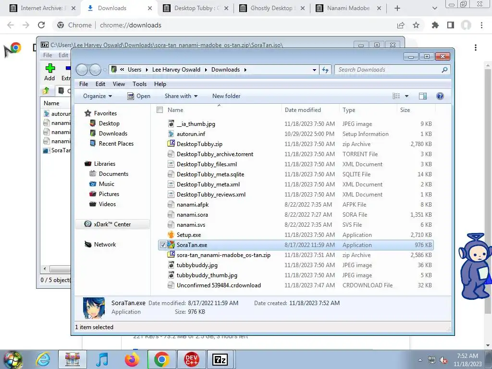Expand the arrow after Users in address bar
Image resolution: width=492 pixels, height=369 pixels.
click(x=147, y=70)
